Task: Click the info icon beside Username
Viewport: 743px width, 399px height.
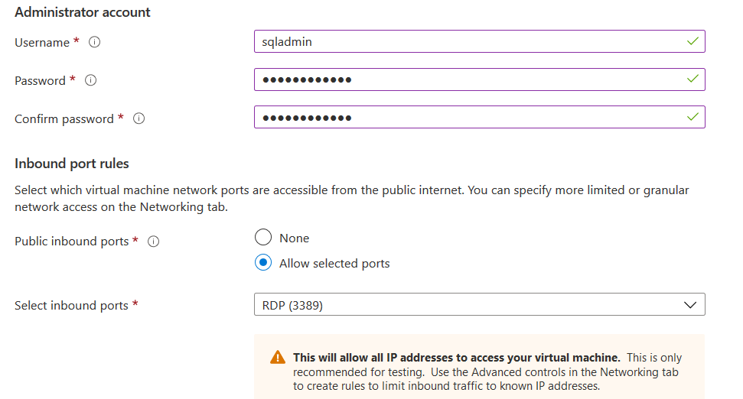Action: tap(95, 43)
